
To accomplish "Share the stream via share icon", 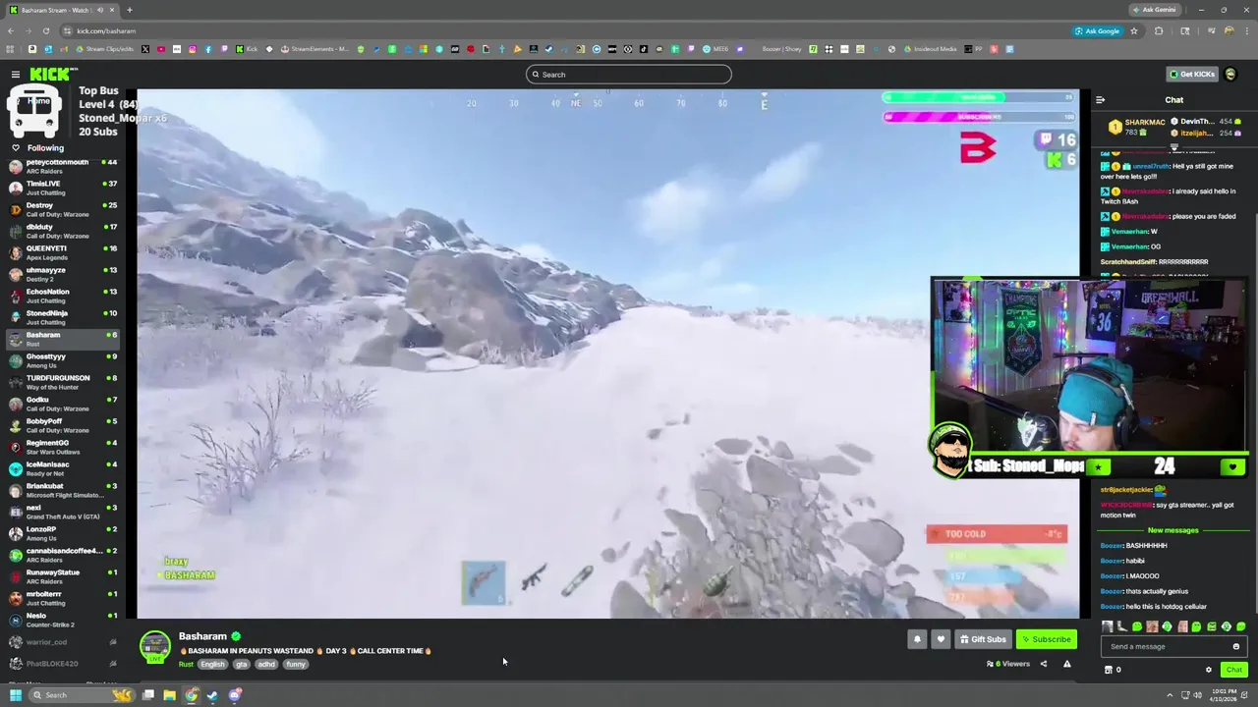I will tap(1044, 664).
